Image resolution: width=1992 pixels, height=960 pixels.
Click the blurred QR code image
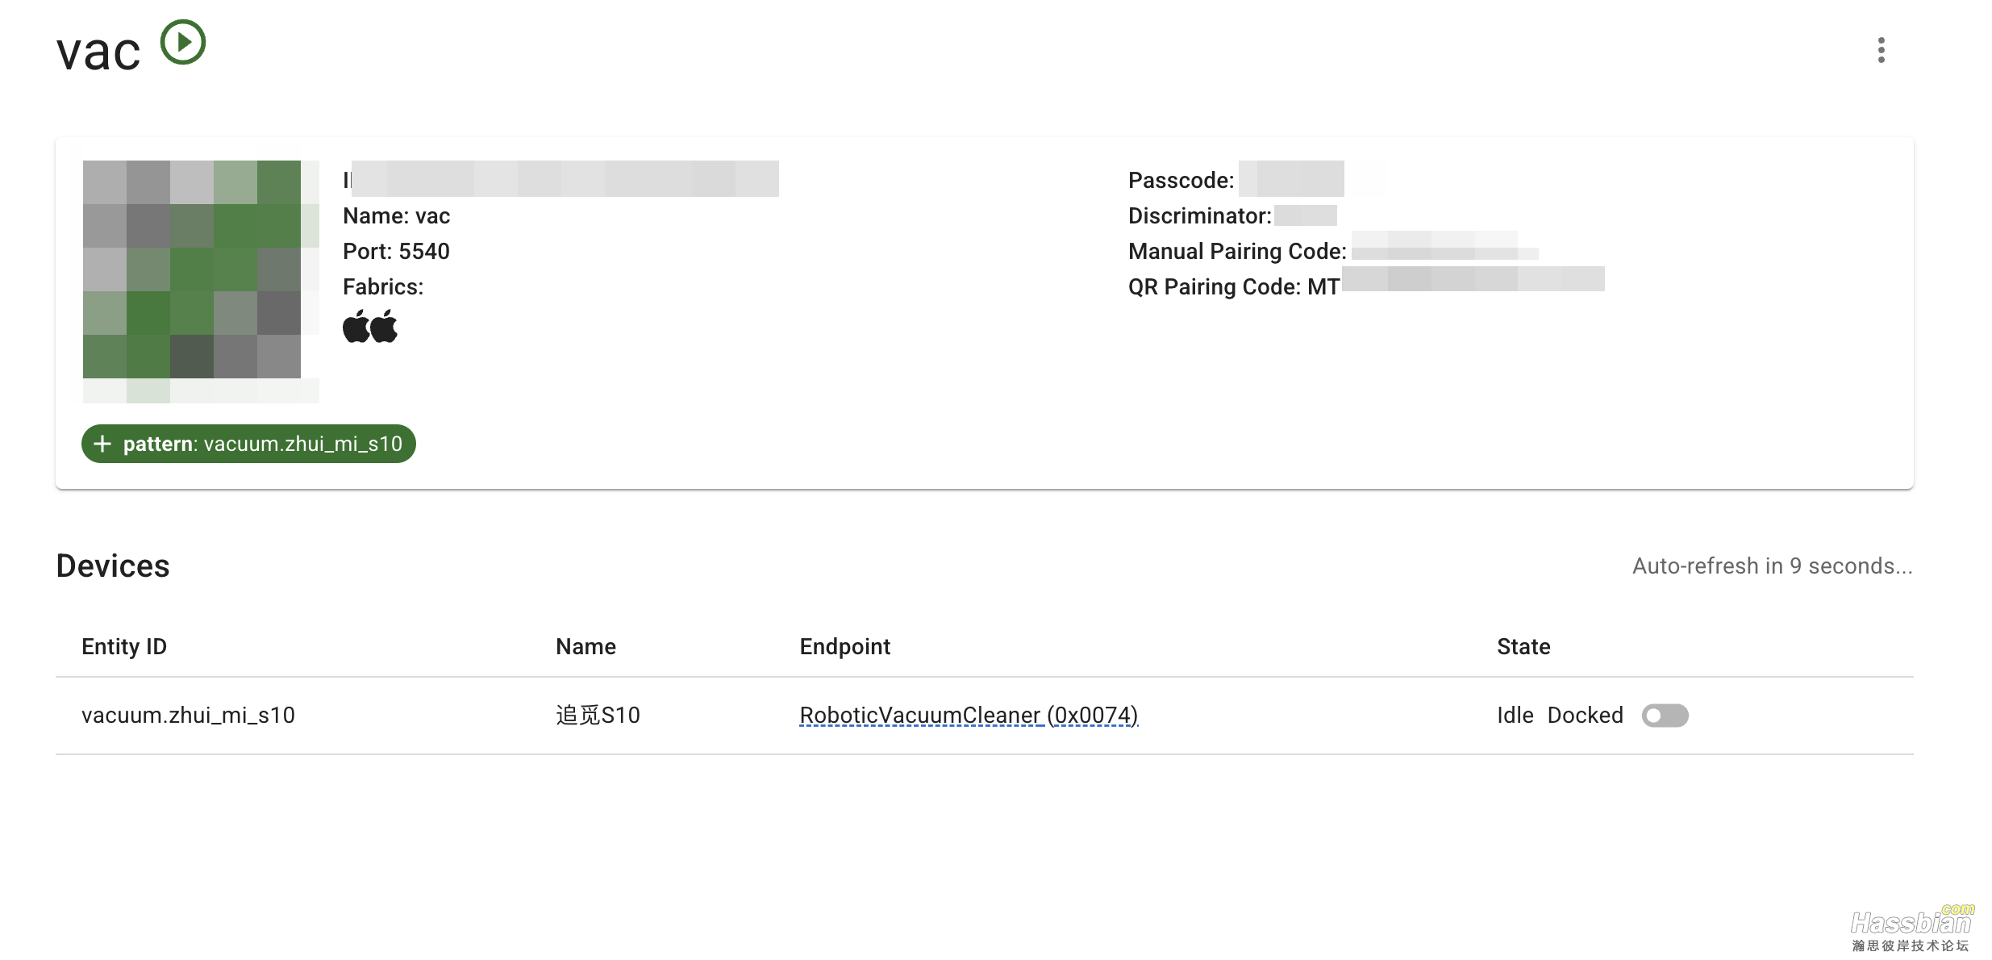click(x=201, y=281)
